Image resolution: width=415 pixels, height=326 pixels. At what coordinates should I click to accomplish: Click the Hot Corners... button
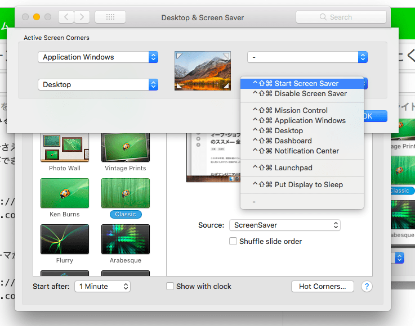click(x=322, y=286)
